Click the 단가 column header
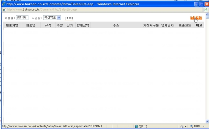 click(x=70, y=25)
